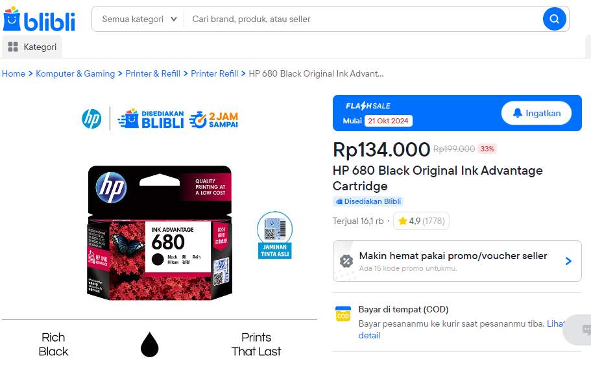Image resolution: width=591 pixels, height=365 pixels.
Task: Open the Semua kategori dropdown
Action: [x=139, y=19]
